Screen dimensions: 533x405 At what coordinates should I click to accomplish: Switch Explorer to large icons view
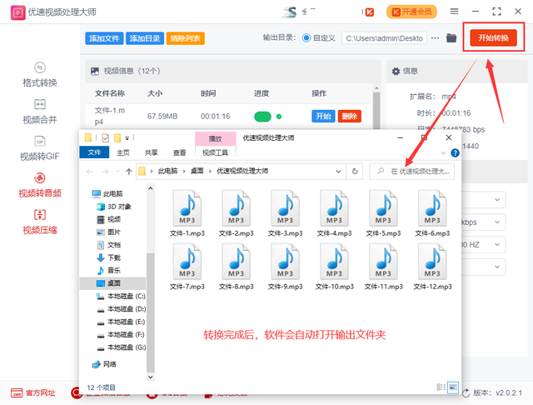click(x=453, y=387)
